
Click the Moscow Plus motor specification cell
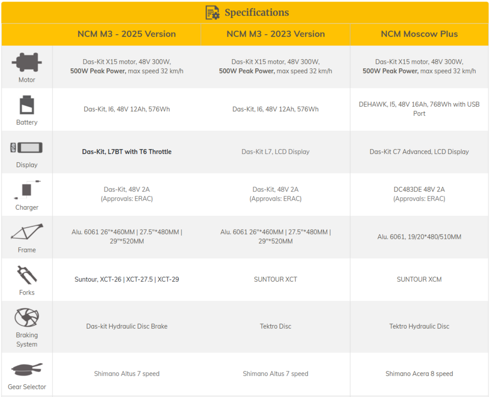(419, 66)
